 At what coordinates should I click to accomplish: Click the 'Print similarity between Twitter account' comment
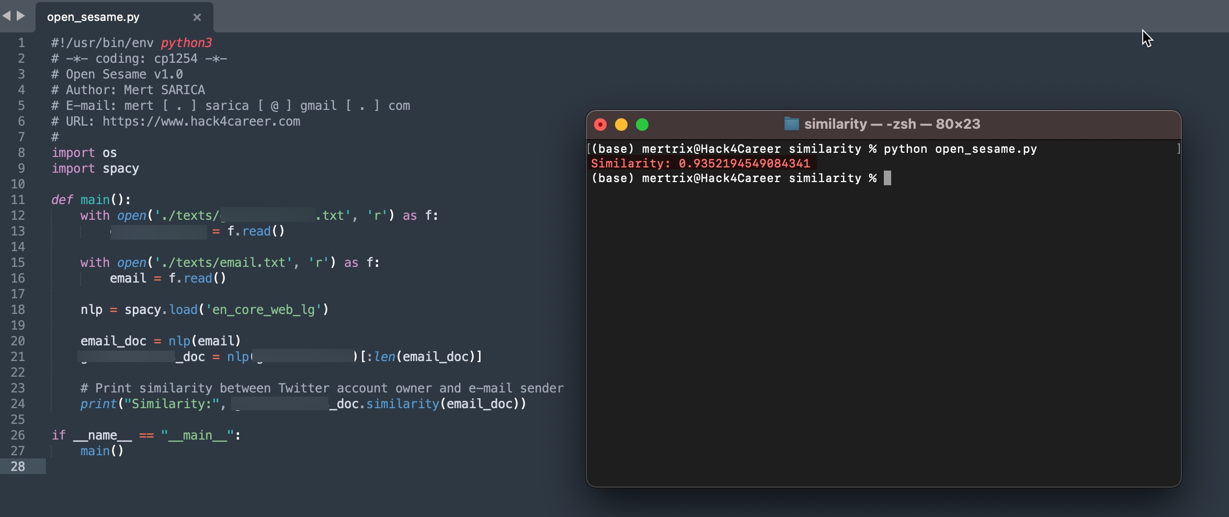pyautogui.click(x=322, y=388)
